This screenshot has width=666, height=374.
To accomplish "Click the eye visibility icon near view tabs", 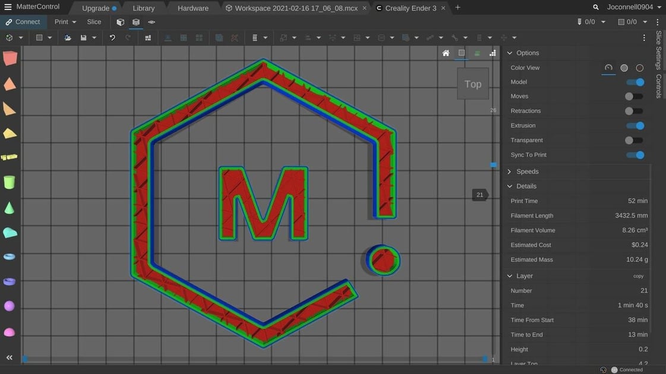I will pos(151,21).
